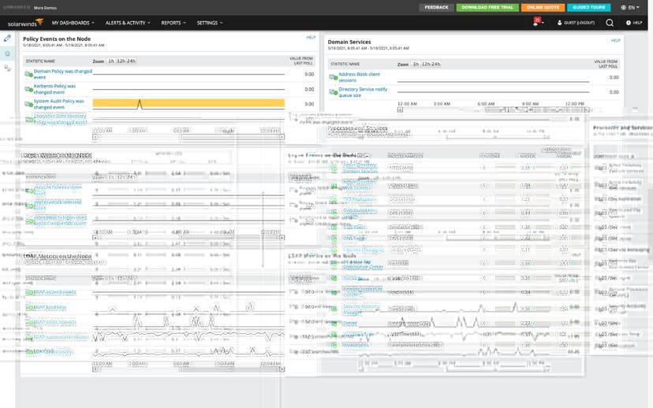This screenshot has height=408, width=653.
Task: Open the notifications bell icon
Action: tap(536, 22)
